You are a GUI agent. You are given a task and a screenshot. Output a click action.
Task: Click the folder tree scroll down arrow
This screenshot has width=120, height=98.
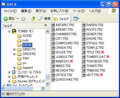coord(47,84)
